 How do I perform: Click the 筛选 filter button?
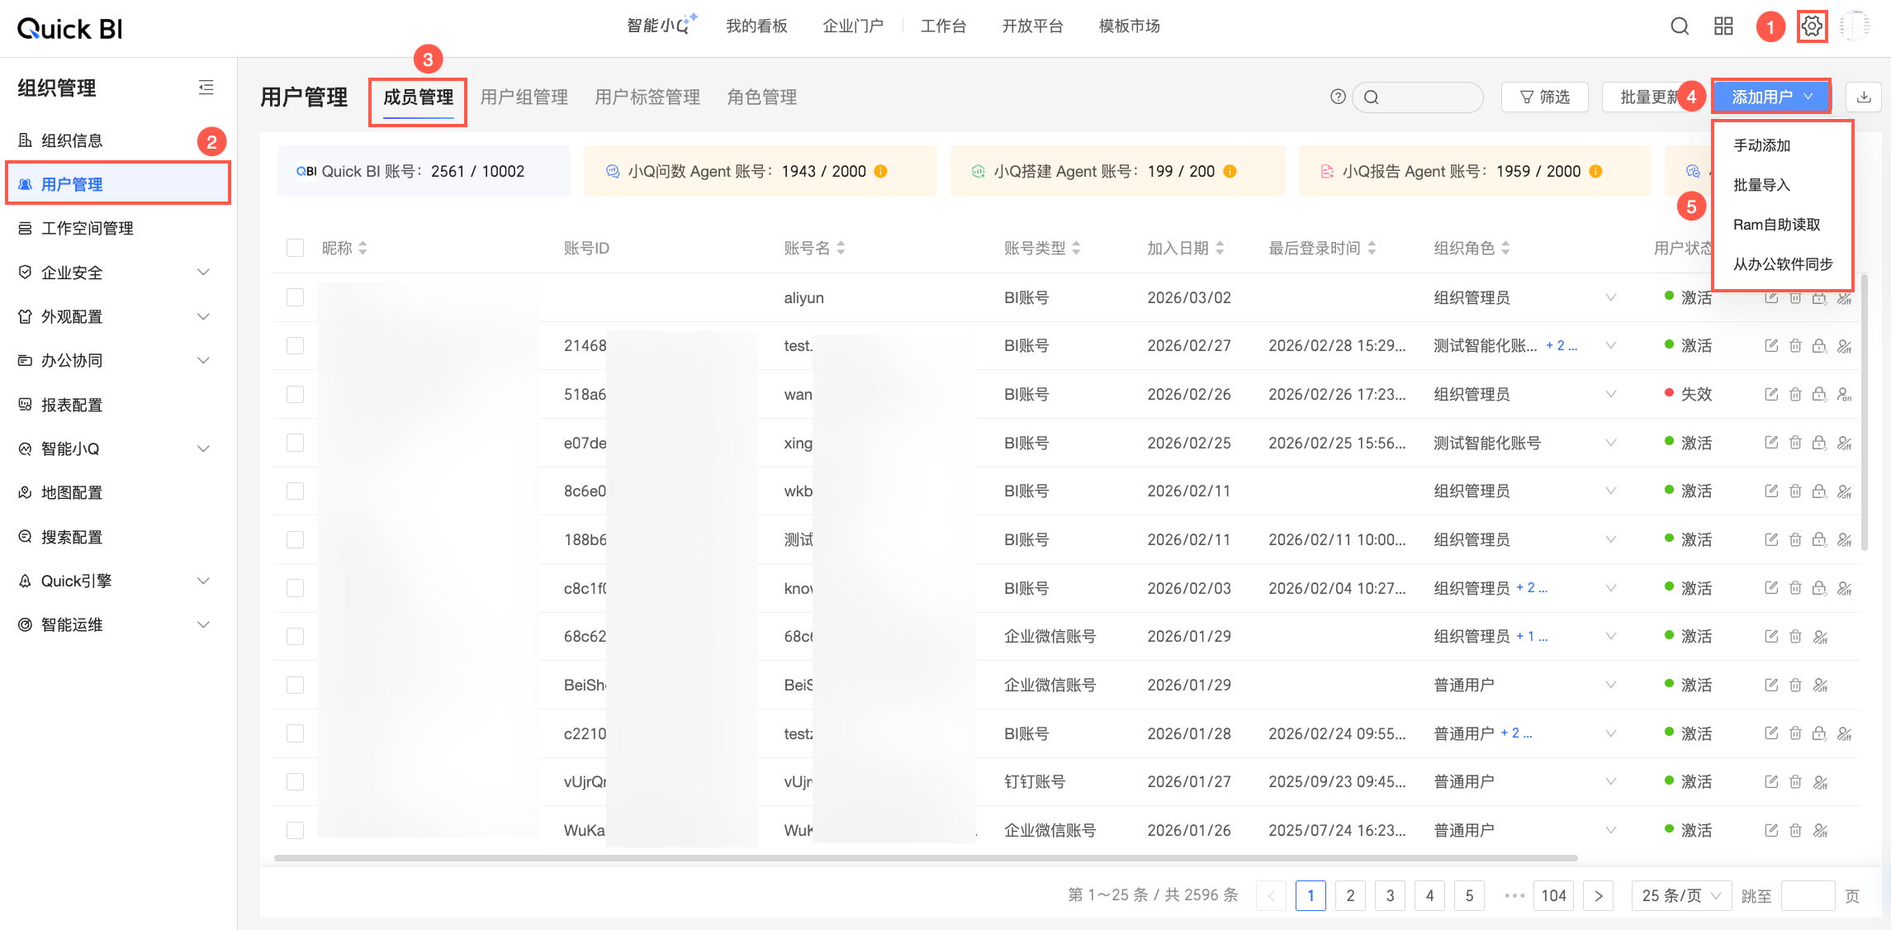[1545, 97]
